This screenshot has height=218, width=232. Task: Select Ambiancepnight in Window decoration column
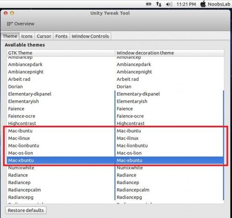pos(169,72)
